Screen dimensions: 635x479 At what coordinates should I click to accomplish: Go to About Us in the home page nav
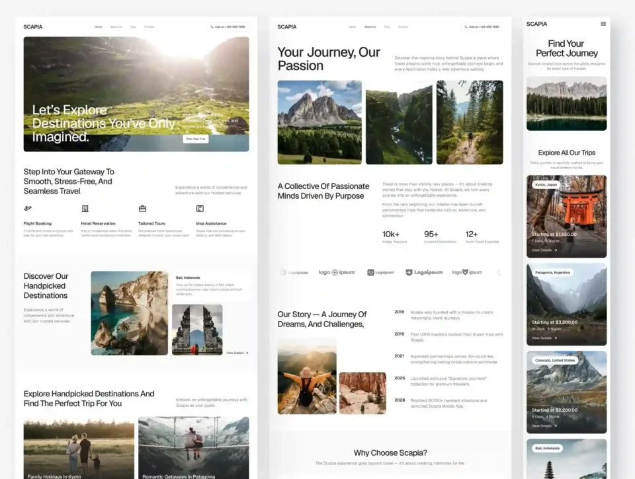(x=116, y=27)
